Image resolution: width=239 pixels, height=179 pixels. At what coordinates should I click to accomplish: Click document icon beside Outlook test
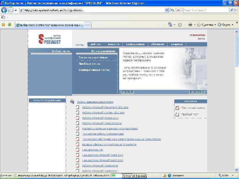[77, 112]
